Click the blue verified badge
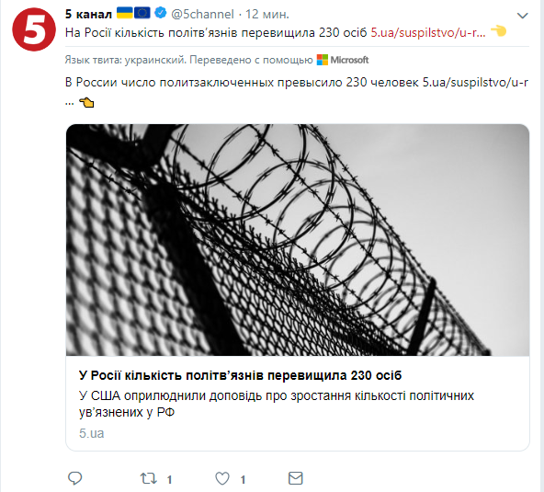The image size is (544, 492). [160, 13]
